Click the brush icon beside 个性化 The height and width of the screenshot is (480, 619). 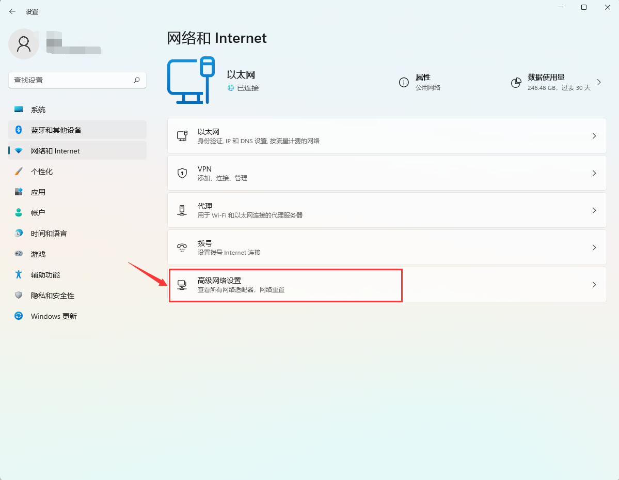[19, 171]
